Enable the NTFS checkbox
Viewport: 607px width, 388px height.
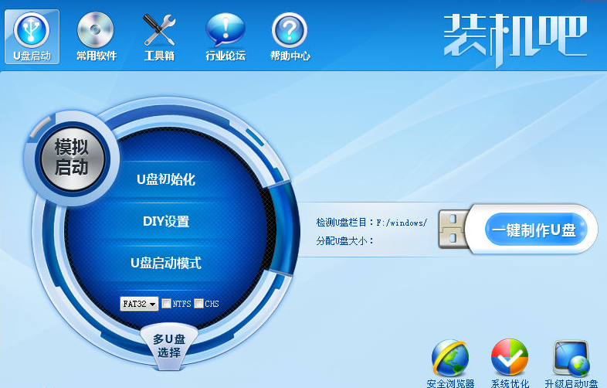pyautogui.click(x=166, y=304)
